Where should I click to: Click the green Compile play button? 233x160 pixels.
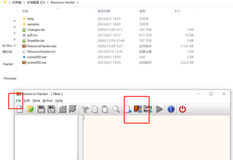(x=159, y=109)
